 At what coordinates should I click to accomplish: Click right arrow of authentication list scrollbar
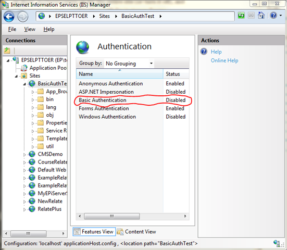tap(185, 216)
